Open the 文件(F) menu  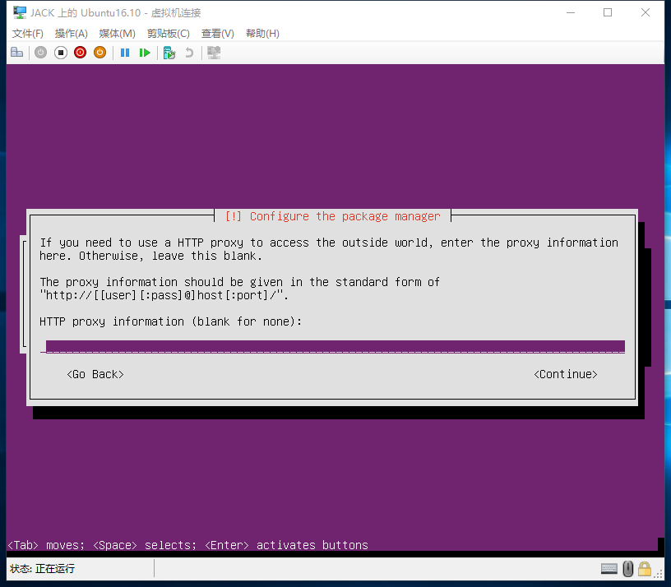click(x=28, y=34)
